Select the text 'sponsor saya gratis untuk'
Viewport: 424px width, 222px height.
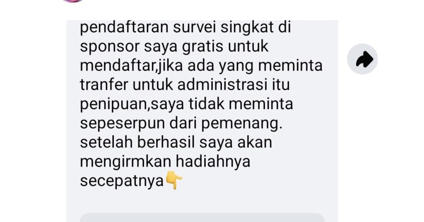click(174, 46)
